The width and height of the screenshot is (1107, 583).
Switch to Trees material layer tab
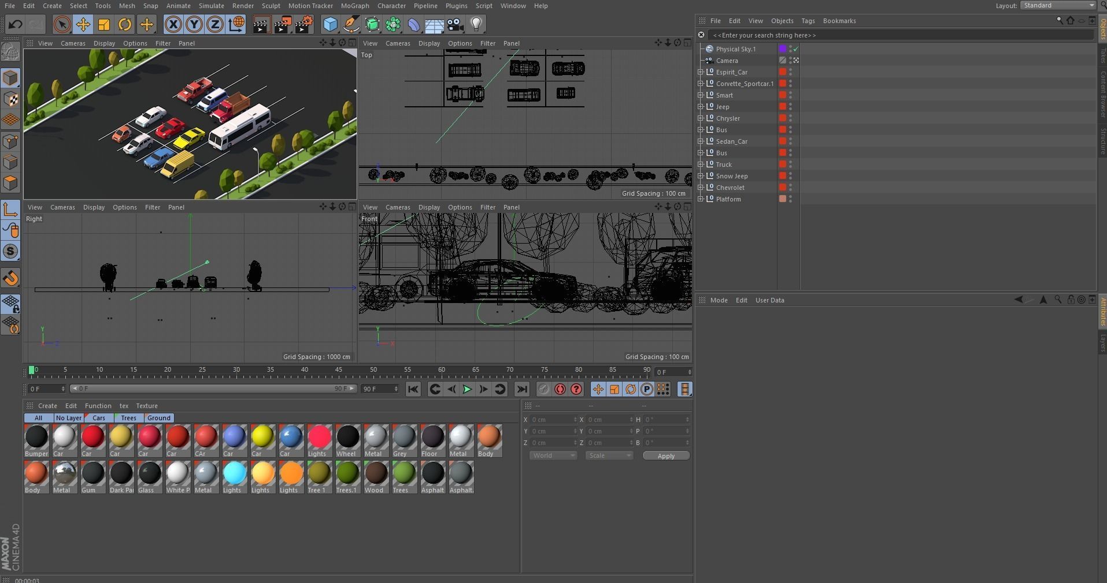tap(128, 418)
